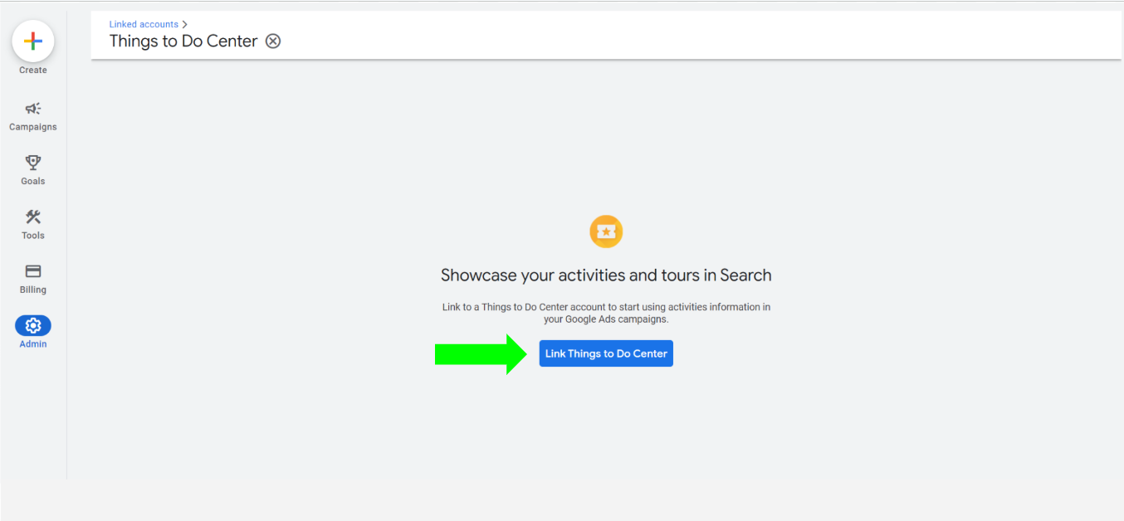Click the Billing label in sidebar

pyautogui.click(x=33, y=290)
